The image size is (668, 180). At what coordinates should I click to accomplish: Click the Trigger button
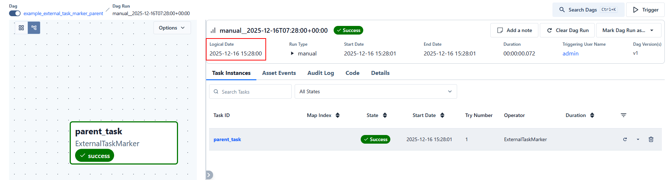(645, 10)
